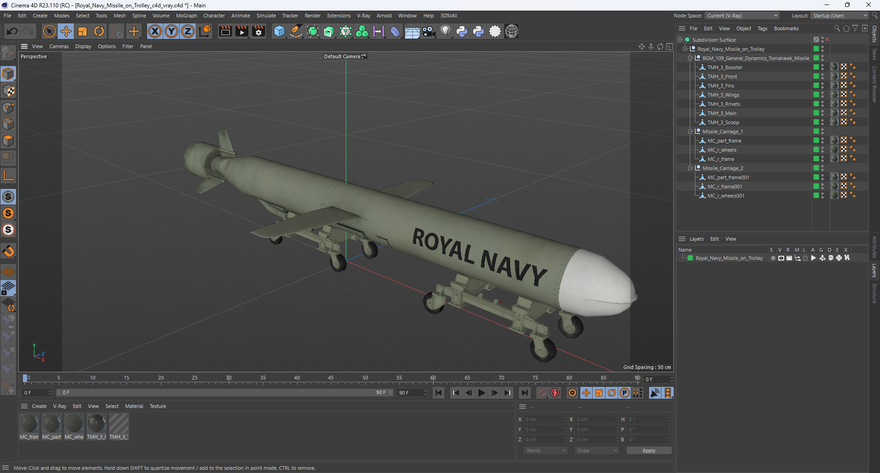Step to next frame

click(495, 393)
